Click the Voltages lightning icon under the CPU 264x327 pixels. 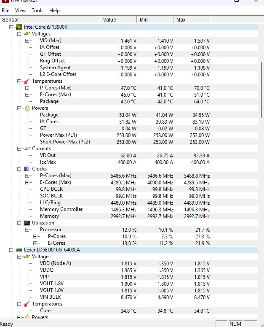(27, 34)
